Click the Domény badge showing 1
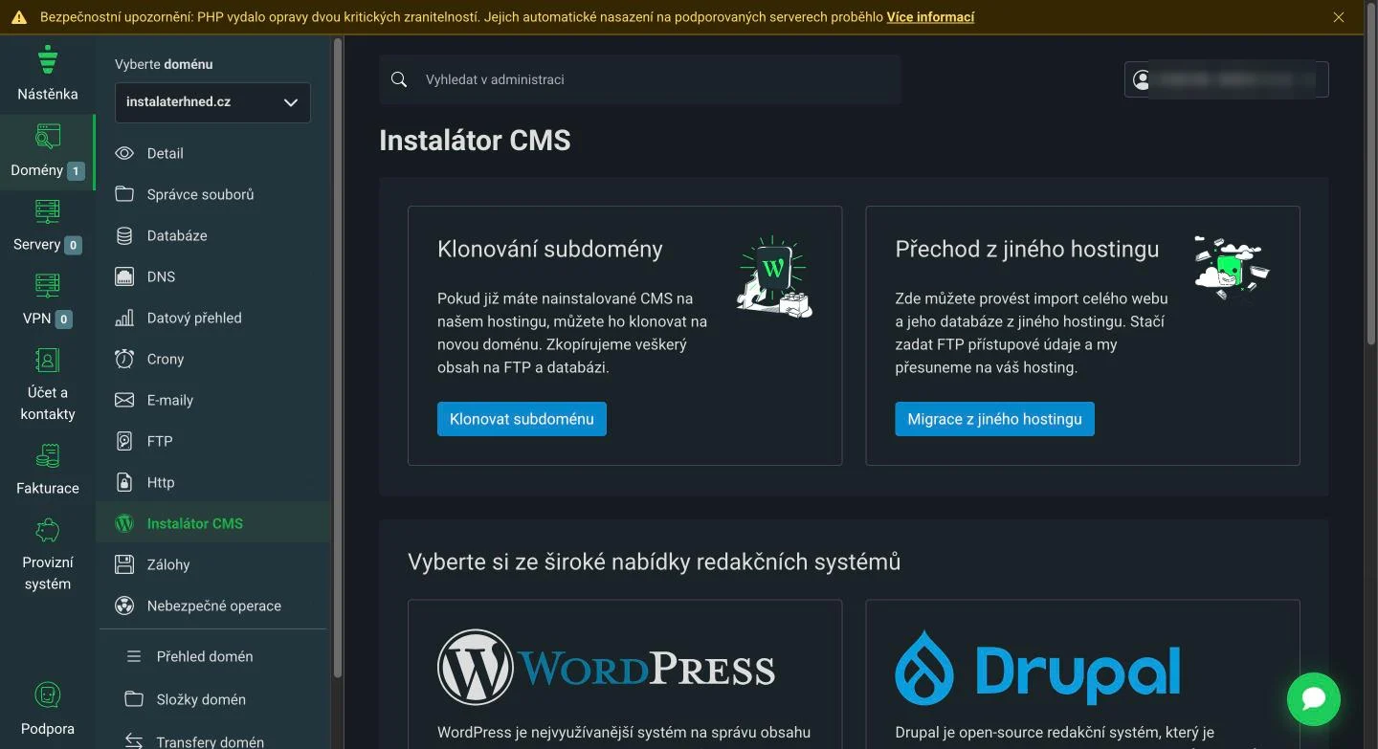The width and height of the screenshot is (1378, 749). click(x=76, y=171)
